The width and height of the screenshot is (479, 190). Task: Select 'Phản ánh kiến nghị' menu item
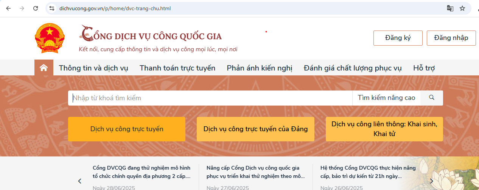click(260, 68)
